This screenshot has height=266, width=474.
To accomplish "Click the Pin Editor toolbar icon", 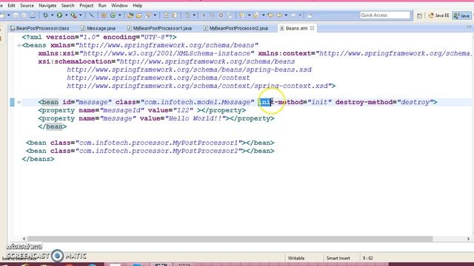I will coord(310,15).
